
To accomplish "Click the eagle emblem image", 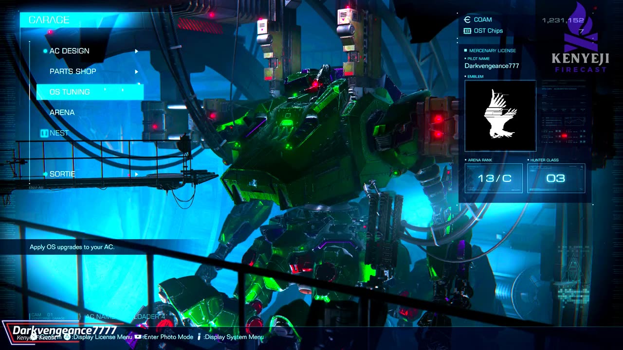I will tap(500, 116).
